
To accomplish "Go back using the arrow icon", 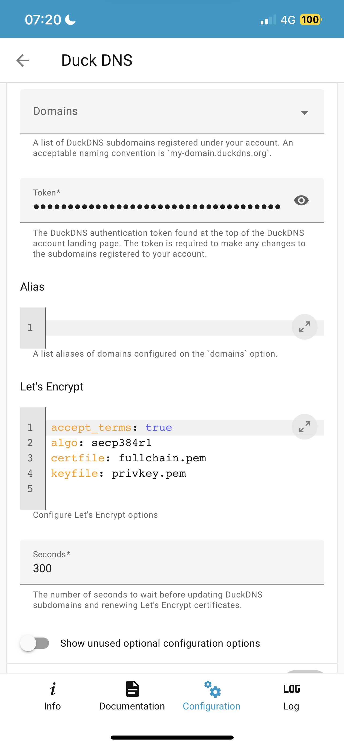I will pyautogui.click(x=23, y=60).
